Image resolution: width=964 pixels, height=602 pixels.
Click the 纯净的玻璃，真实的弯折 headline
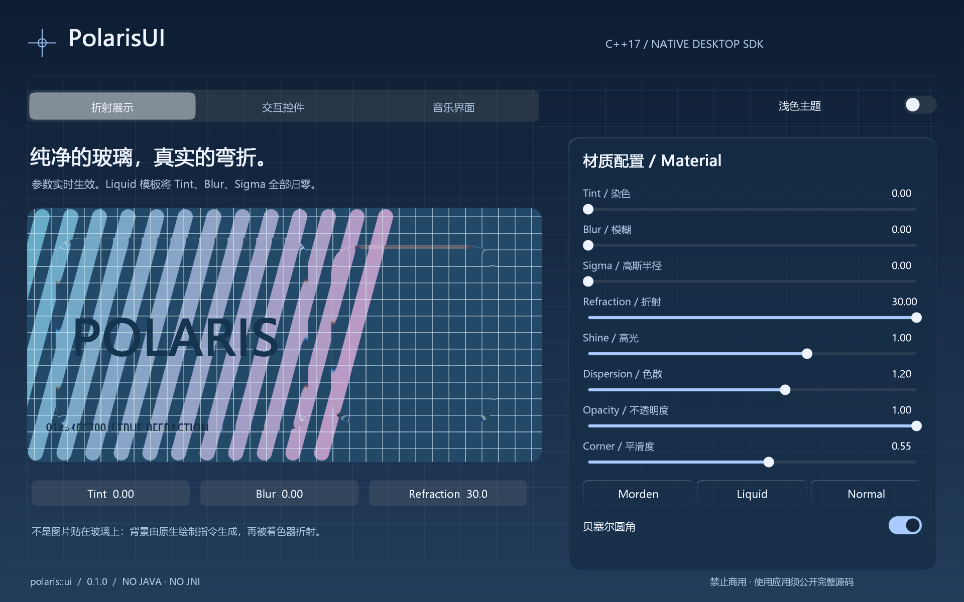point(148,157)
